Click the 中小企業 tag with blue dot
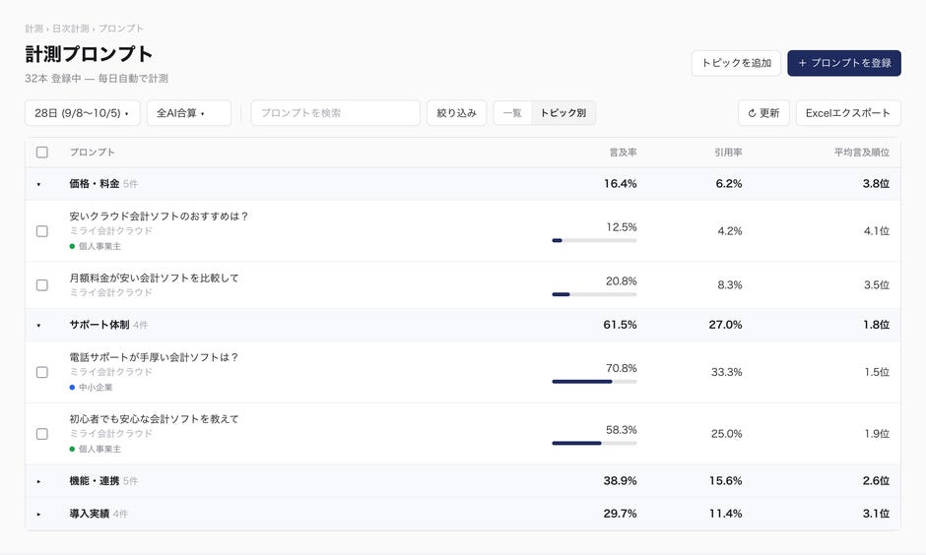Screen dimensions: 926x555 pos(91,388)
